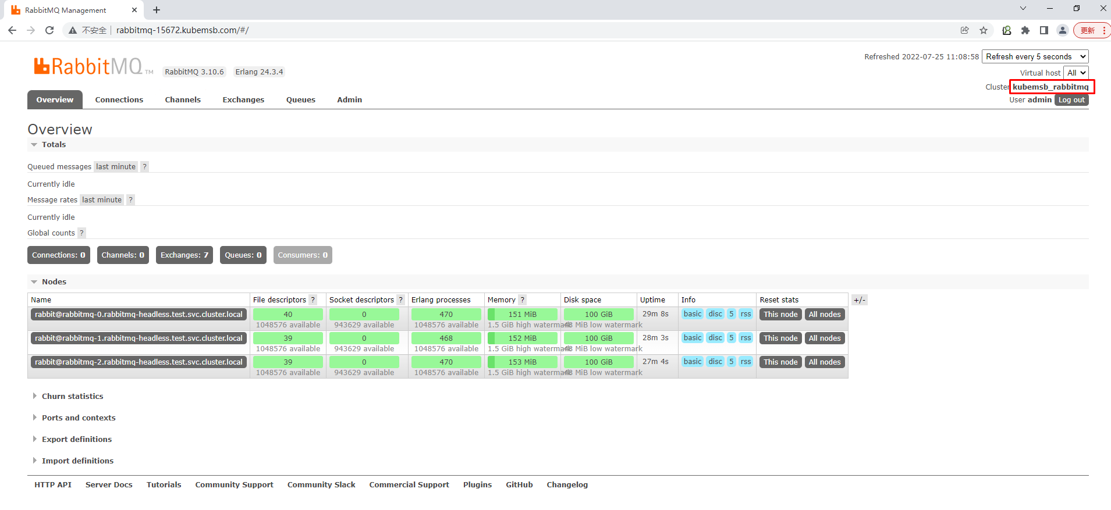Switch to the Overview tab
The width and height of the screenshot is (1111, 510).
coord(55,100)
